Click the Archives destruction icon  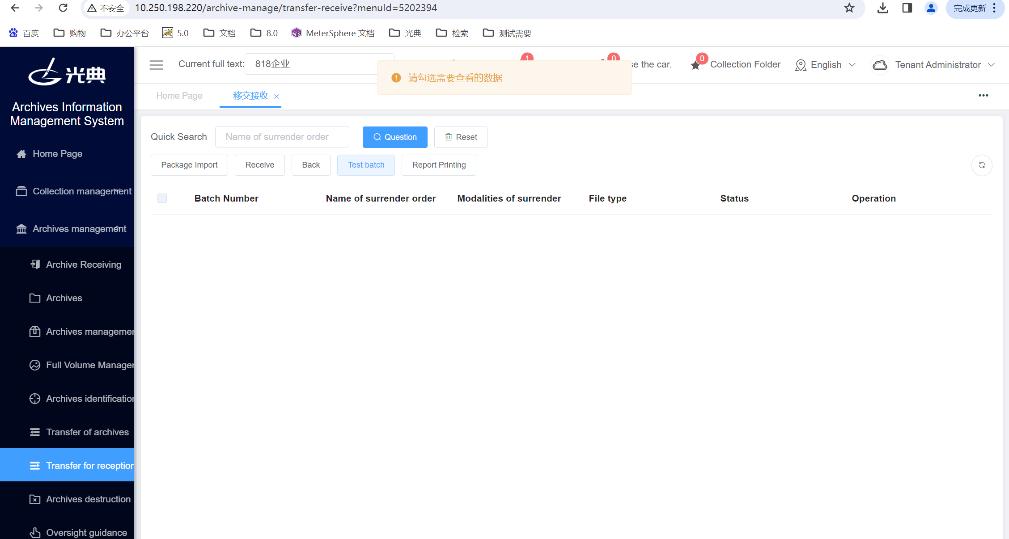tap(35, 499)
